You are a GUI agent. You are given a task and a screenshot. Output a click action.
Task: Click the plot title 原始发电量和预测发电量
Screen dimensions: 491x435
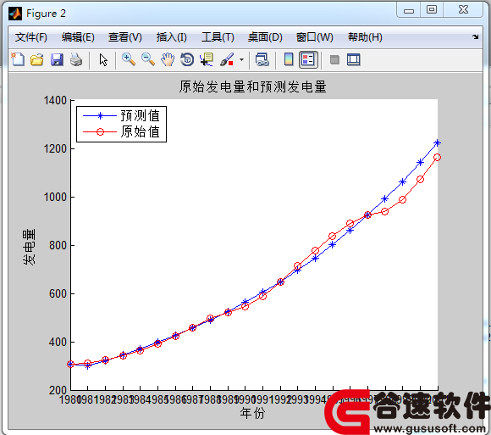(x=253, y=86)
